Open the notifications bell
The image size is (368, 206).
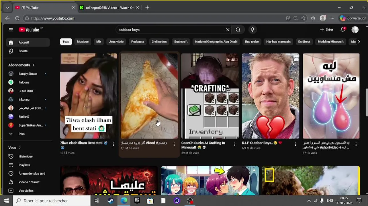point(343,30)
